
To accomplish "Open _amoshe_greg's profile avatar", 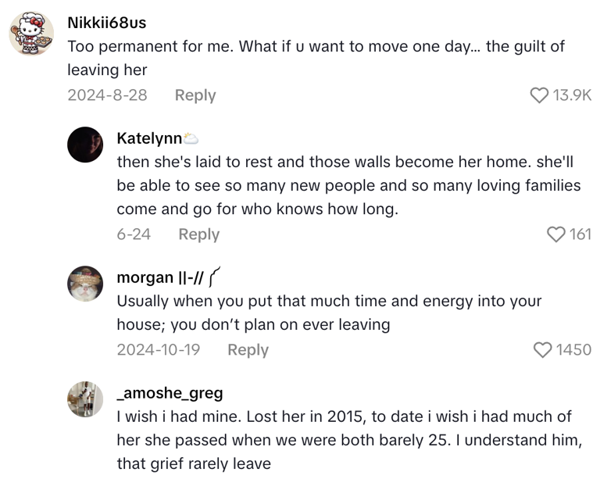I will point(85,399).
